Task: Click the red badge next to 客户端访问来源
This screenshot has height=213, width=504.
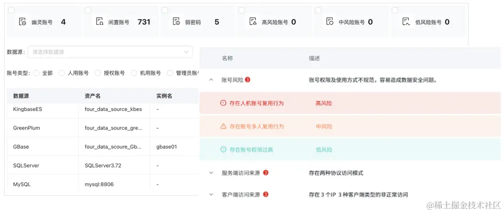Action: [266, 194]
